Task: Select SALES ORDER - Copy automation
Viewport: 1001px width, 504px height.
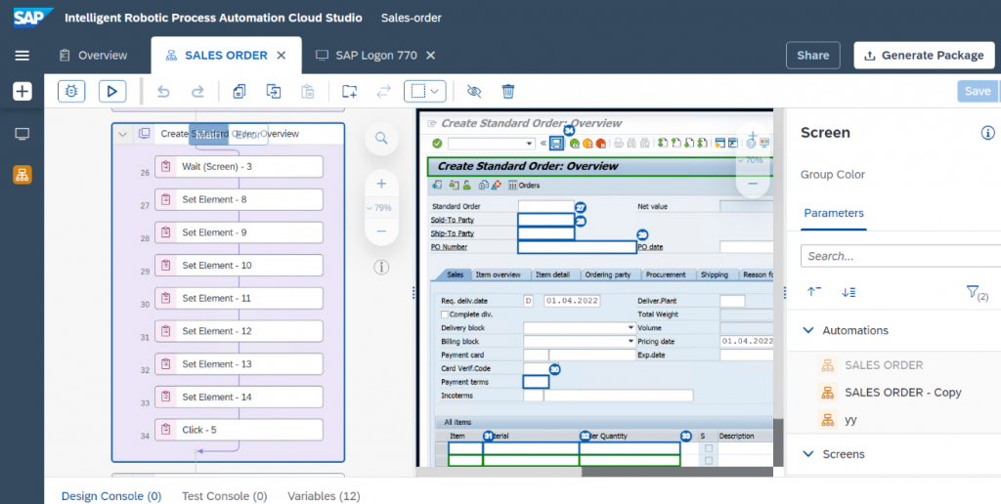Action: 902,393
